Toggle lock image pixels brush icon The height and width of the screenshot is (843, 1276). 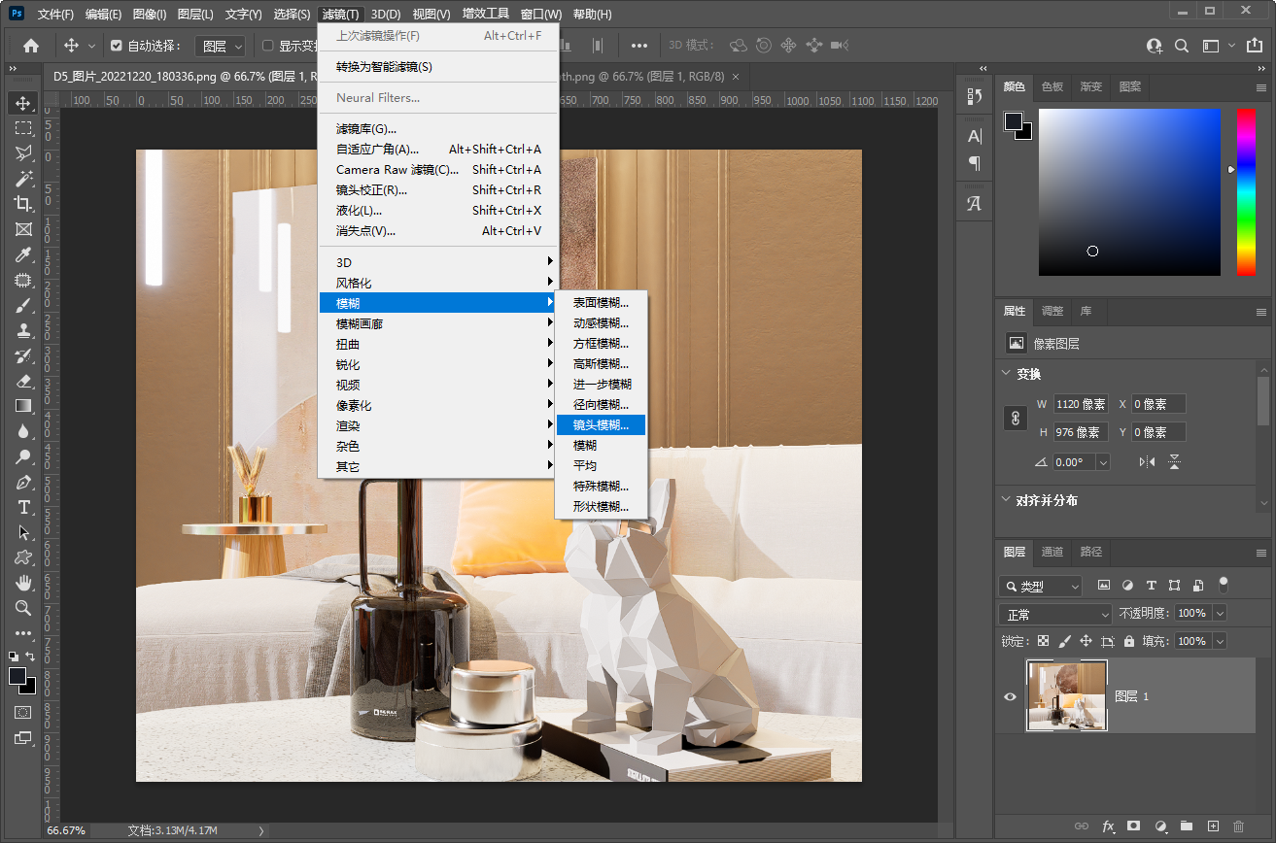pyautogui.click(x=1064, y=641)
